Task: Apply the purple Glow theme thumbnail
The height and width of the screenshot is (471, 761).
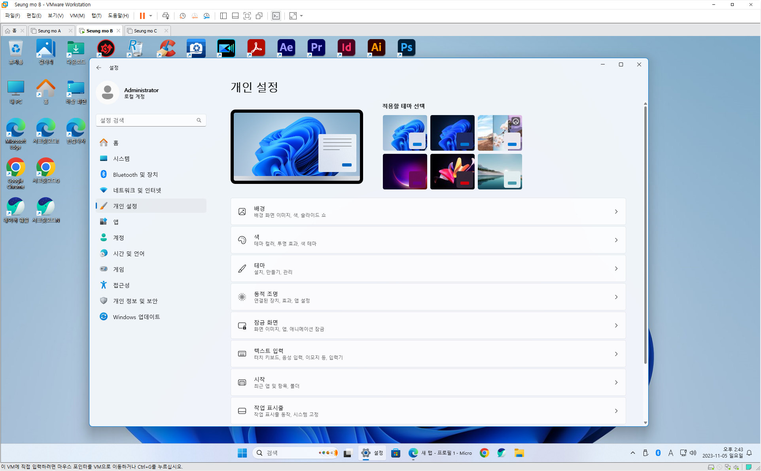Action: (x=405, y=172)
